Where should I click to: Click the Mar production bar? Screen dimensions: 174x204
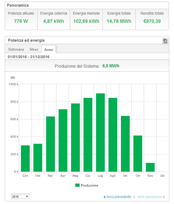point(50,144)
